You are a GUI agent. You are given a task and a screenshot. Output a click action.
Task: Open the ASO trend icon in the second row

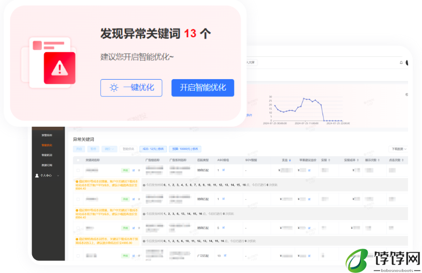click(224, 199)
